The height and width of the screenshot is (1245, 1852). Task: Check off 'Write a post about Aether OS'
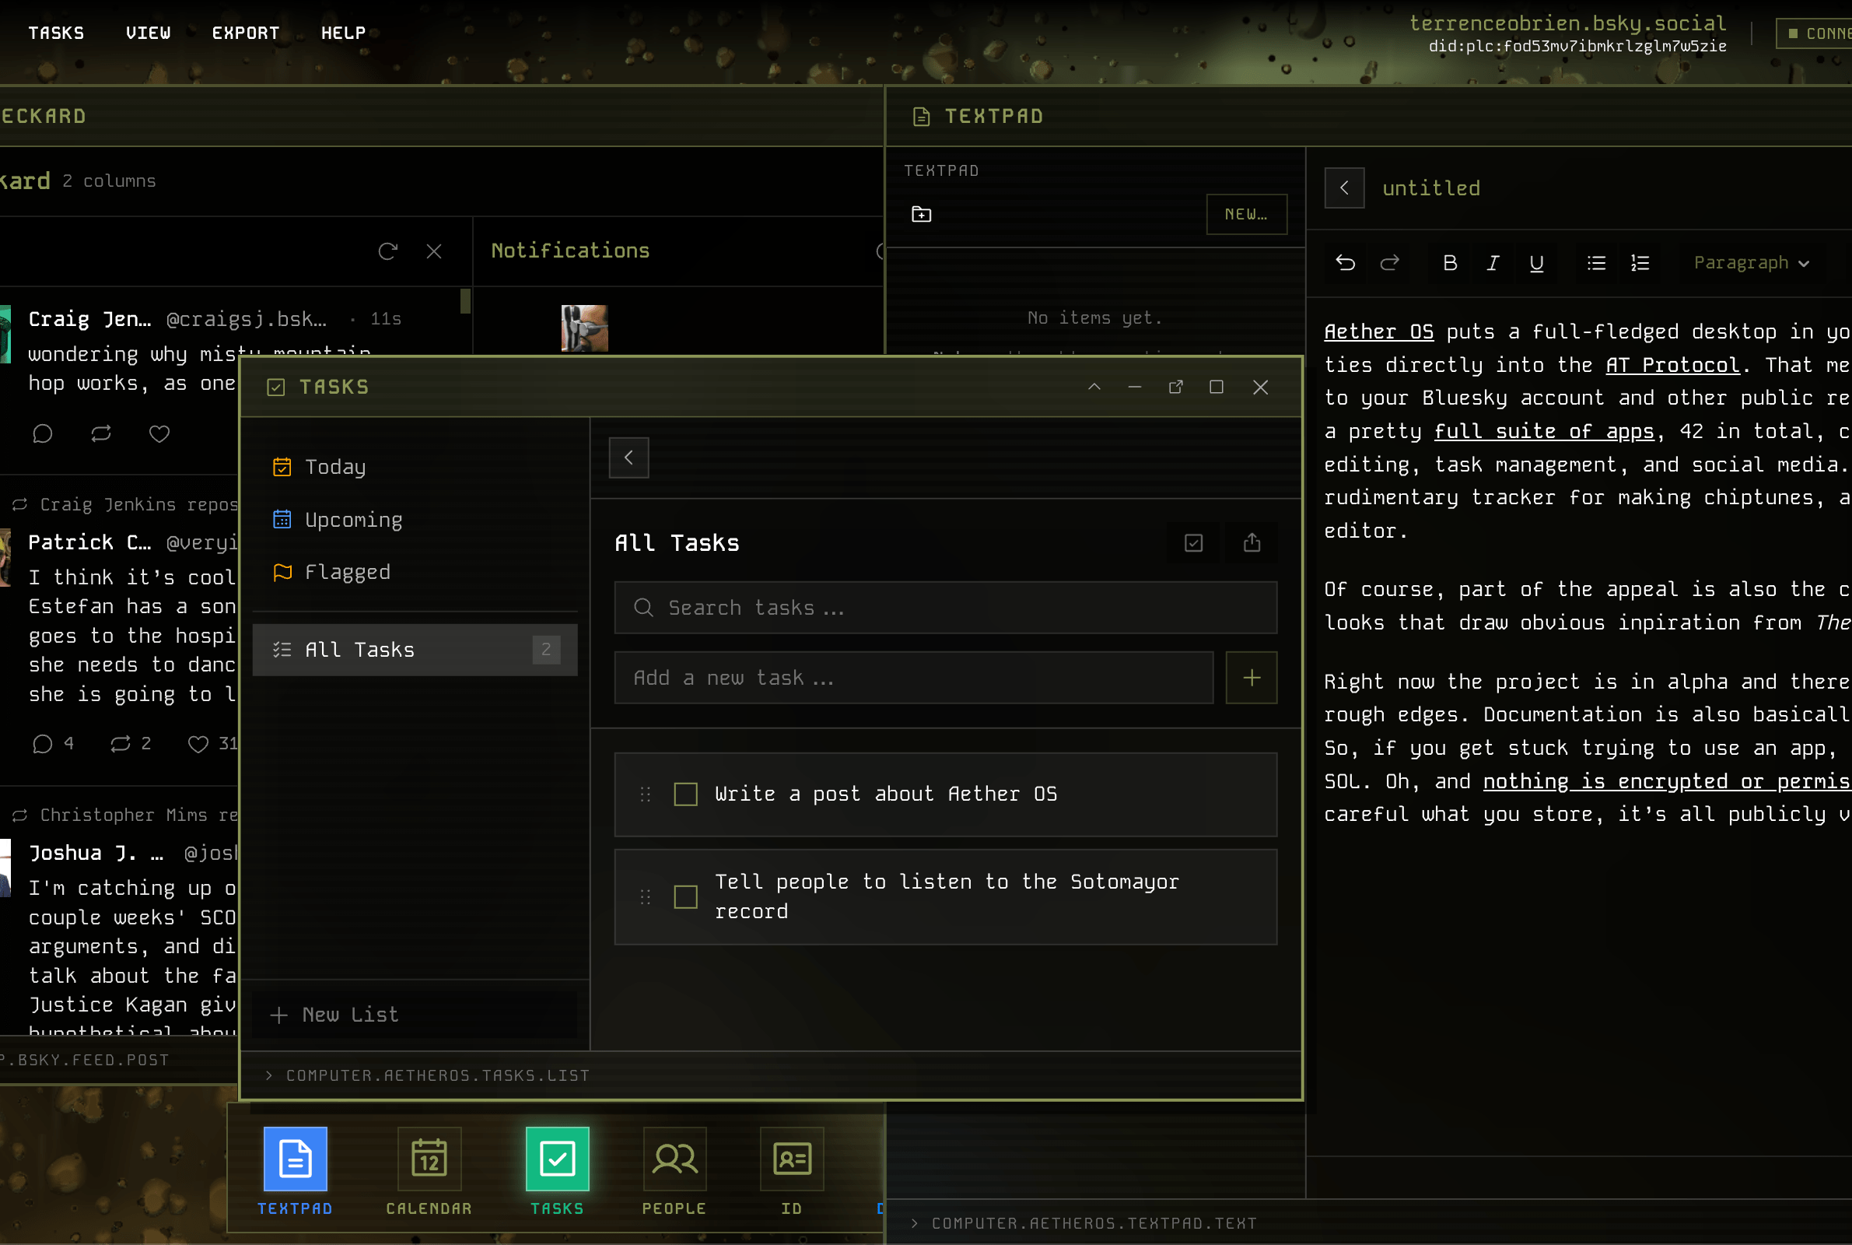(685, 794)
